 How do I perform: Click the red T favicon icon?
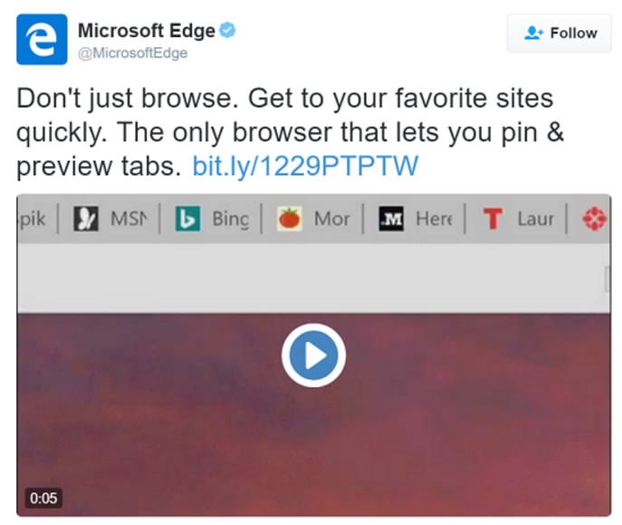tap(493, 219)
